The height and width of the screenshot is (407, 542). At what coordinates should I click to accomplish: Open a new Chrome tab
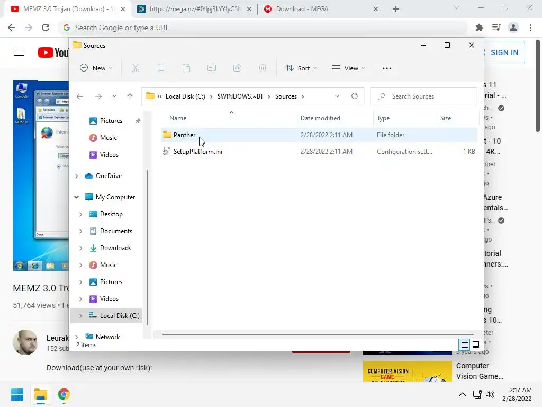[396, 9]
